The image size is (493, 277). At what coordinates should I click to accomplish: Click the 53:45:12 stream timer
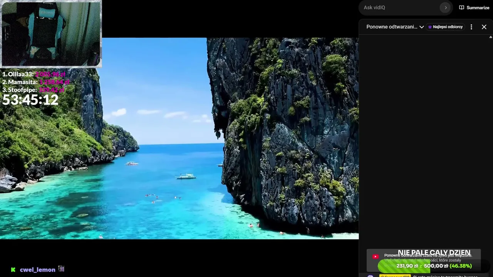[x=30, y=100]
